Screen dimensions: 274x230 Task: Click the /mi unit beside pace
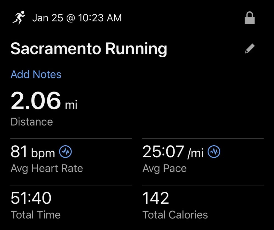click(x=195, y=154)
